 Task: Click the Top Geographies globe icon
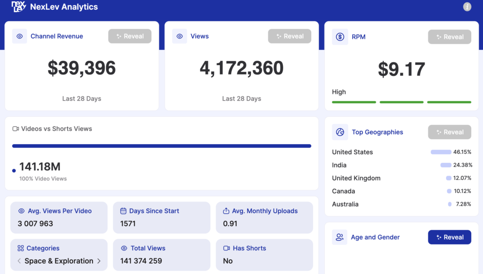coord(340,132)
